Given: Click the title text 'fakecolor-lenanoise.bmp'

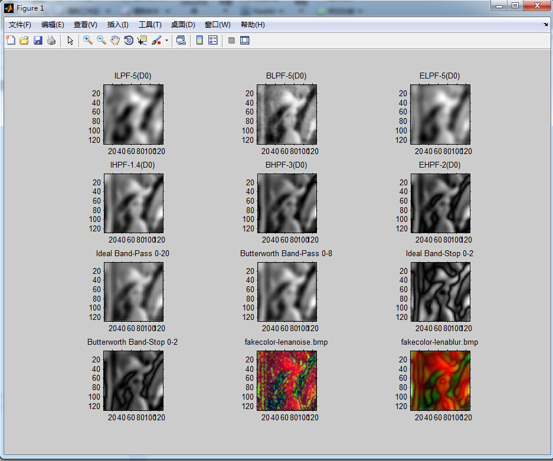Looking at the screenshot, I should coord(286,342).
